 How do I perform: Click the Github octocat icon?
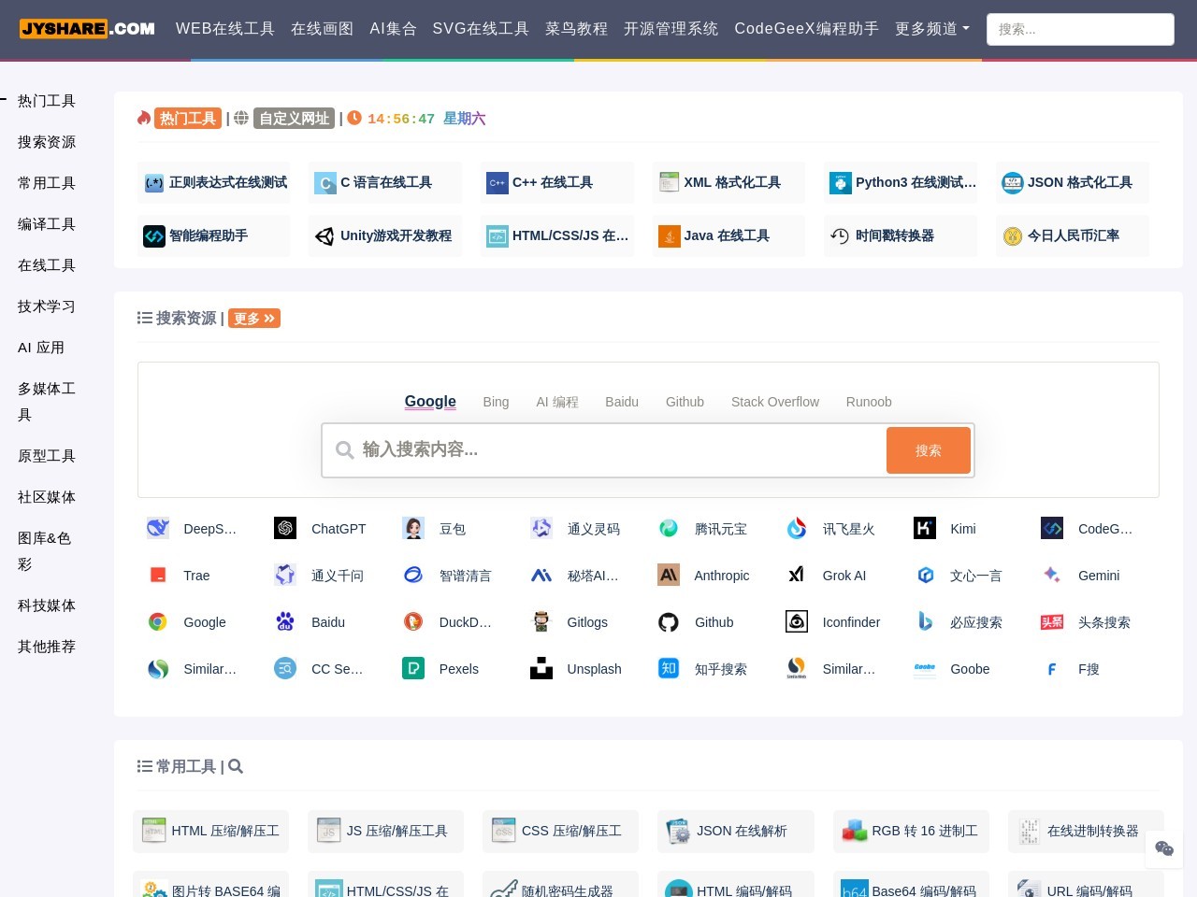669,621
